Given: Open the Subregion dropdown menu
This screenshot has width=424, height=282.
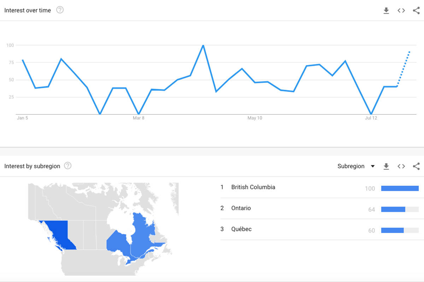Looking at the screenshot, I should pos(356,166).
